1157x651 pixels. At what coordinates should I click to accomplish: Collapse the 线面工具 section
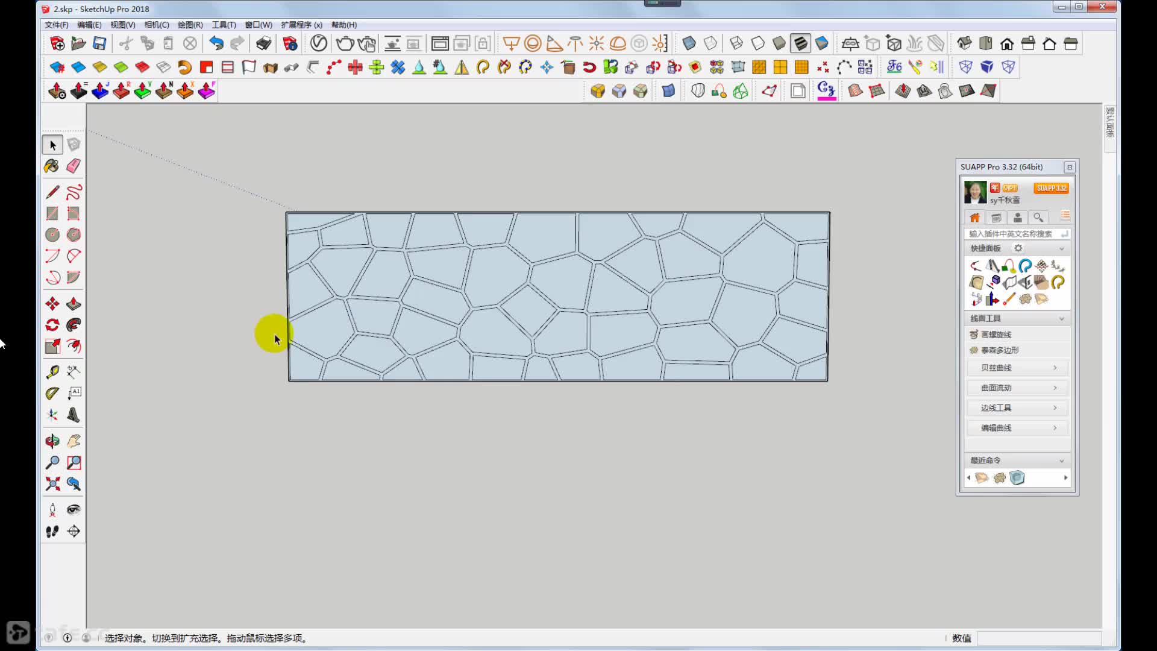(1061, 318)
